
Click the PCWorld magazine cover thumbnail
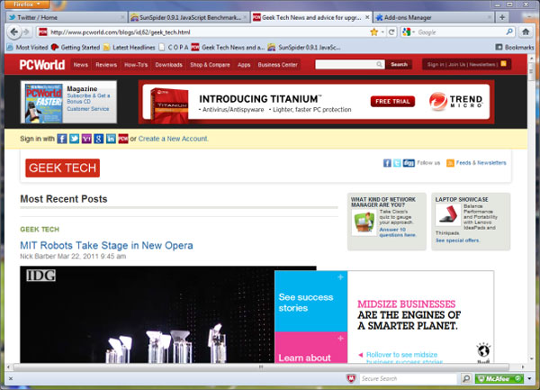(43, 103)
